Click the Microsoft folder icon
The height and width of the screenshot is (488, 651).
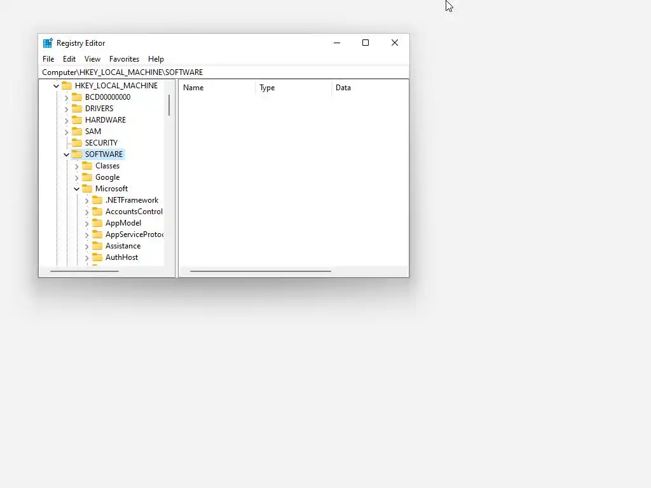click(x=87, y=189)
